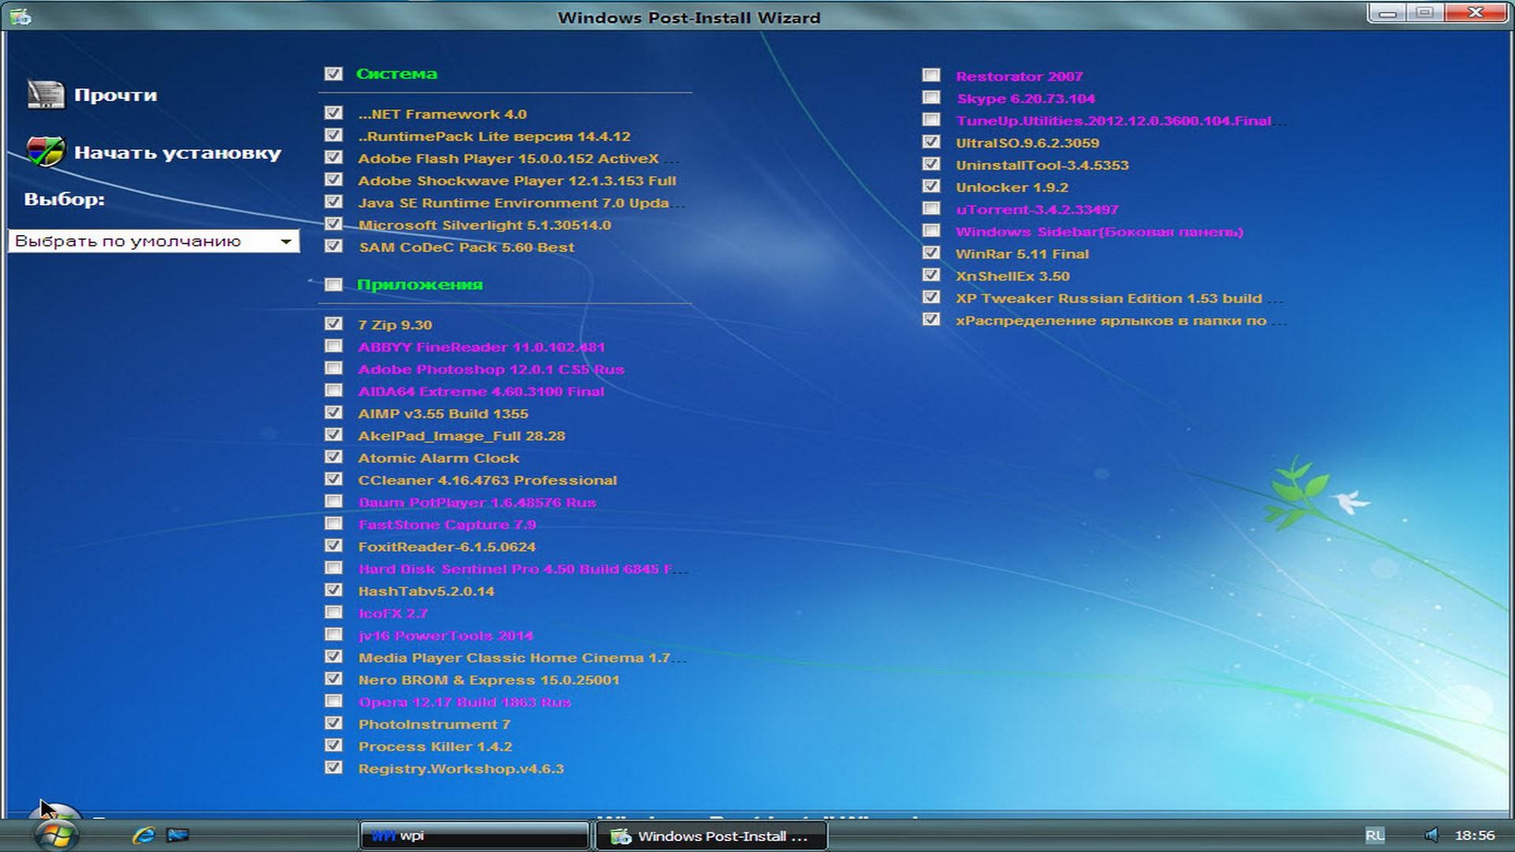Check the Hard Disk Sentinel Pro checkbox

pyautogui.click(x=334, y=568)
